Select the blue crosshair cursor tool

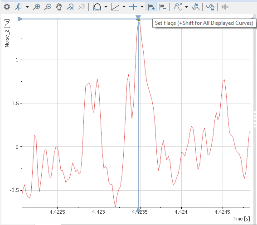[133, 7]
